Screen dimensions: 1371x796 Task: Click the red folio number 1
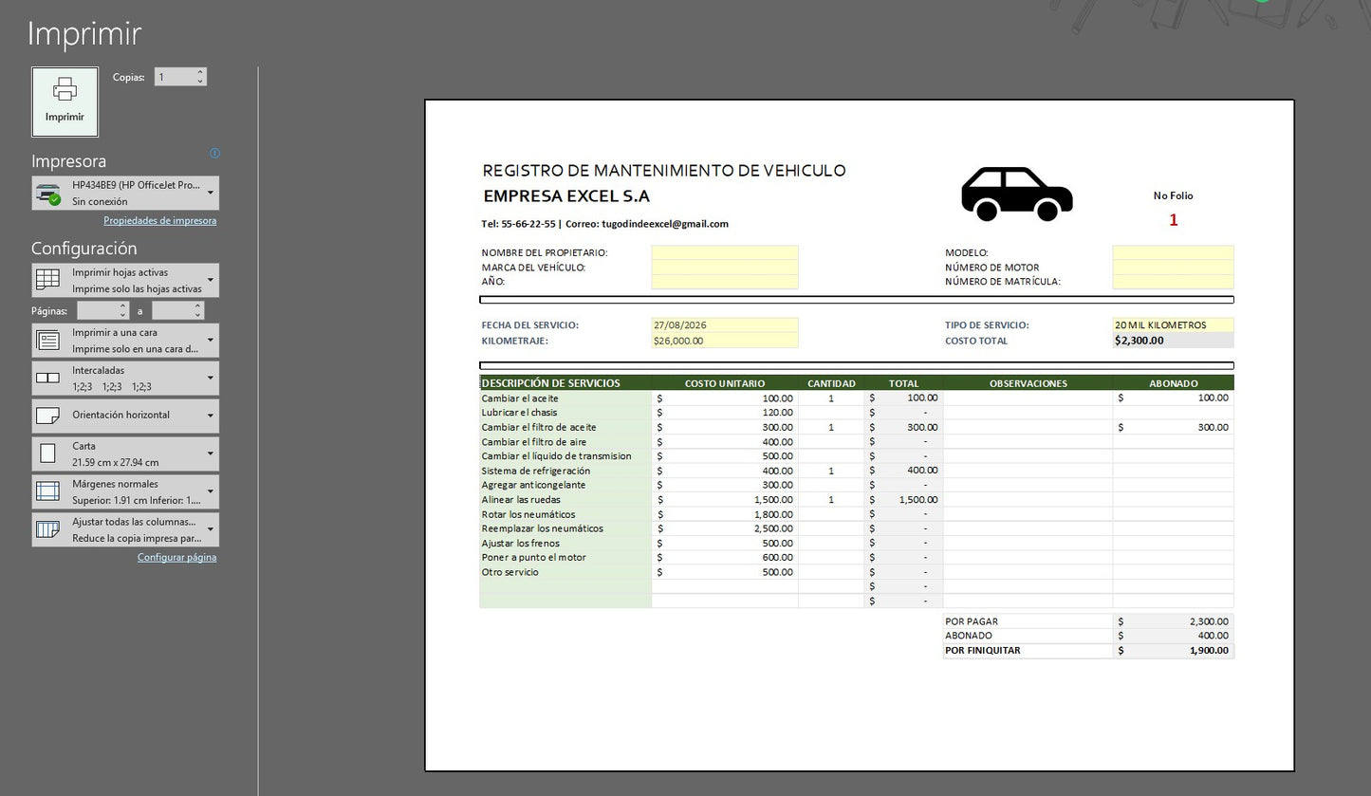pos(1174,220)
